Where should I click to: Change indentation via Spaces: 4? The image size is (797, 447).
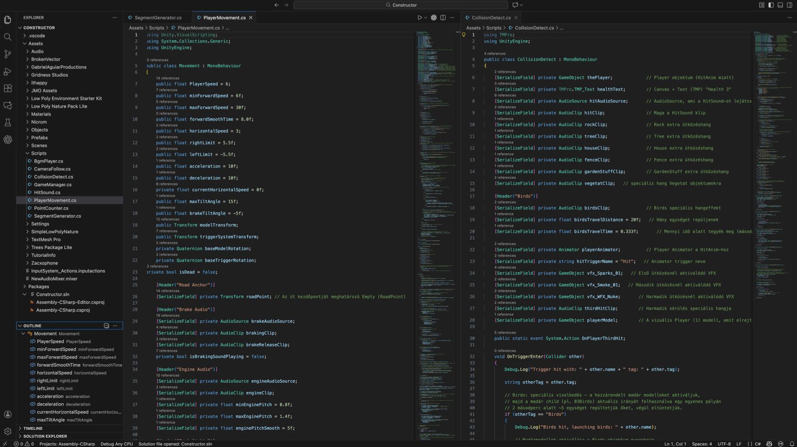pyautogui.click(x=702, y=444)
